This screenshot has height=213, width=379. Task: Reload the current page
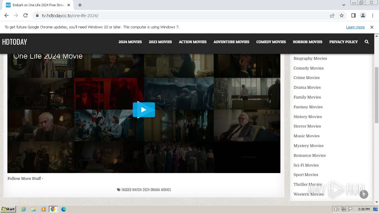point(25,15)
